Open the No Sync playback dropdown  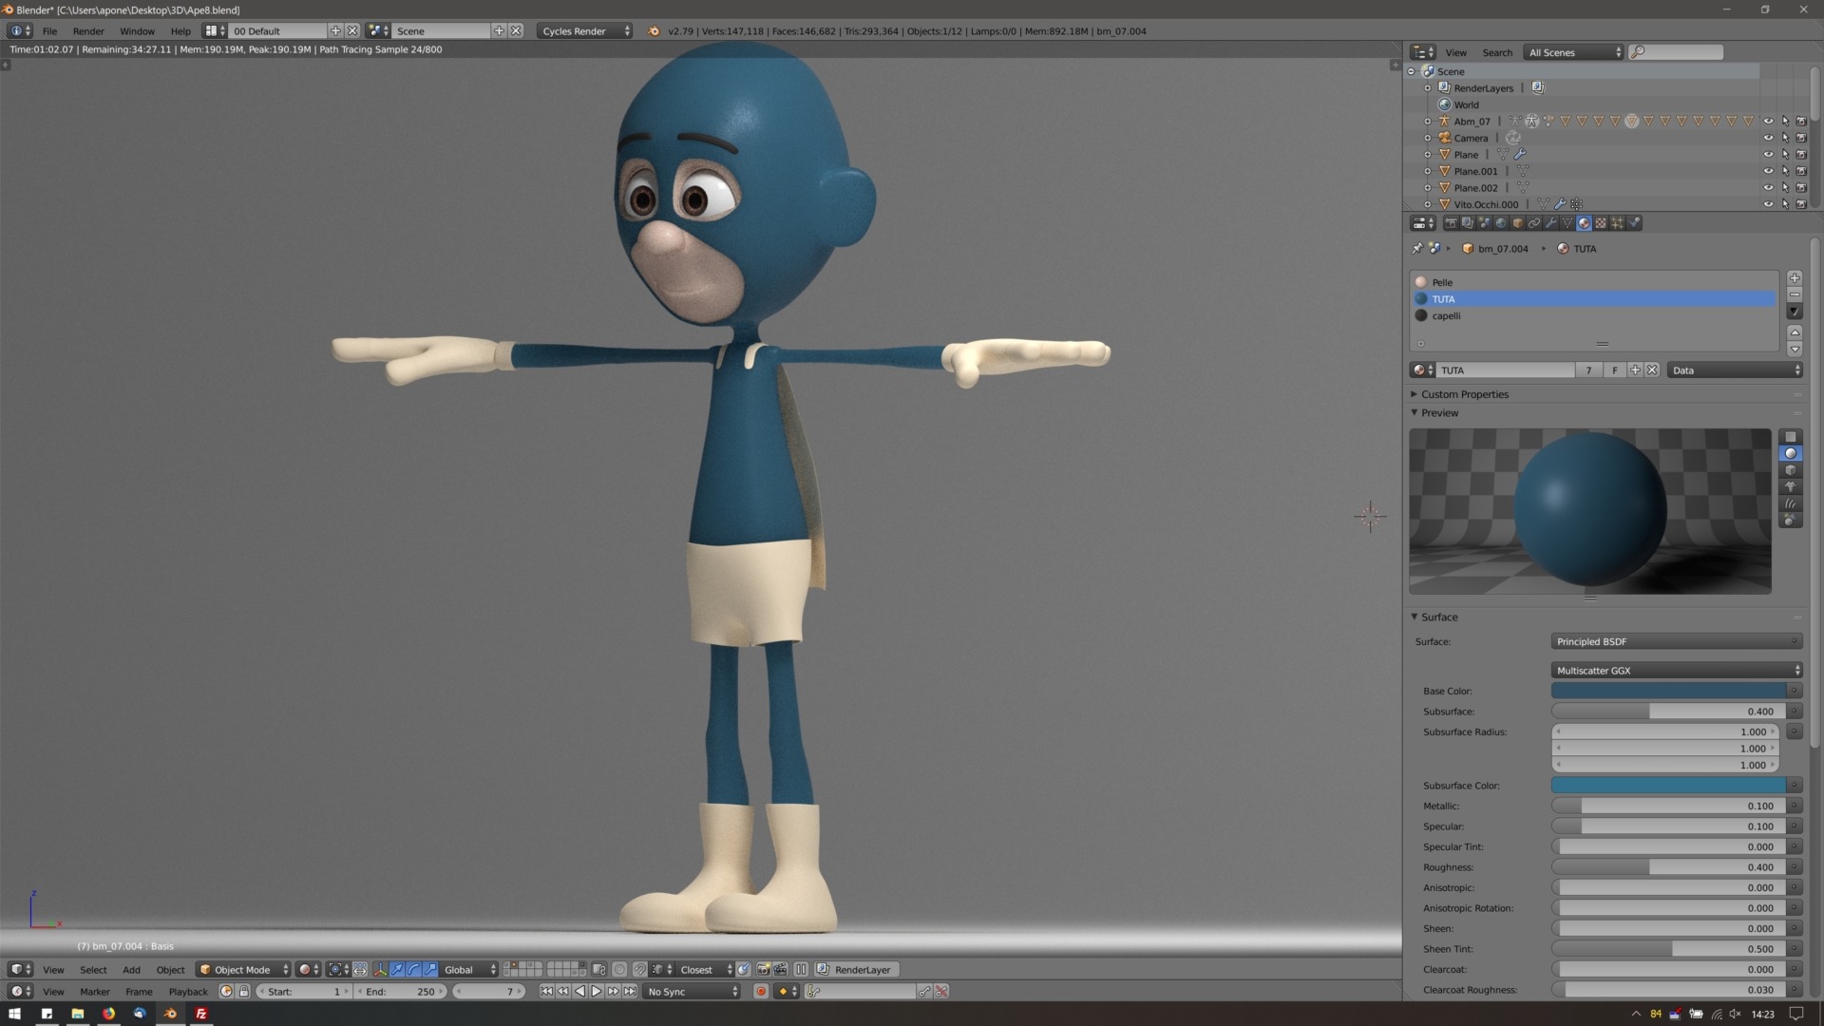(x=692, y=991)
